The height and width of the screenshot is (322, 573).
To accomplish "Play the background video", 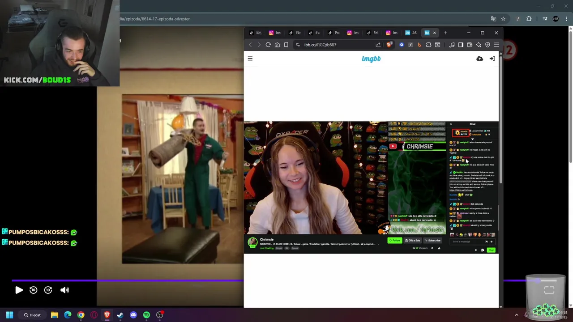I will point(19,290).
